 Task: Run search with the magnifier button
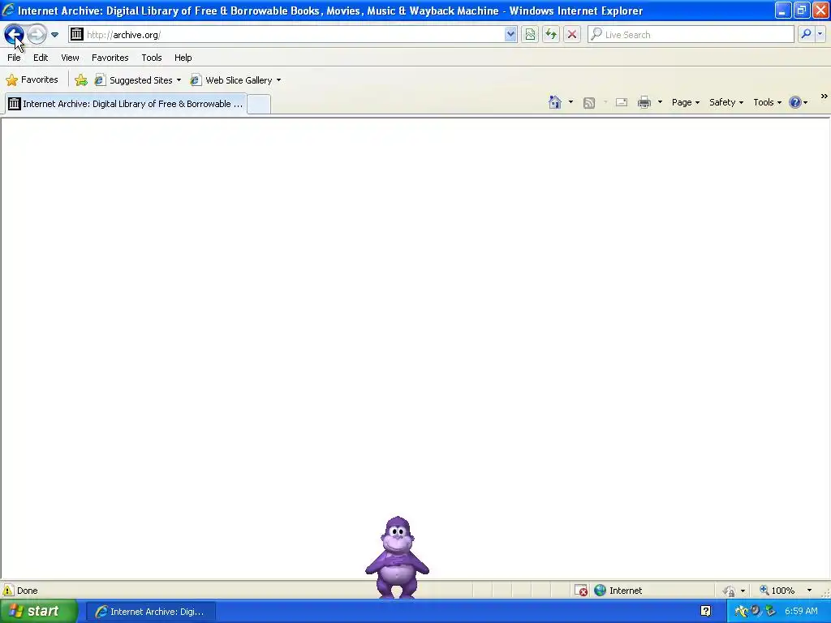coord(806,34)
